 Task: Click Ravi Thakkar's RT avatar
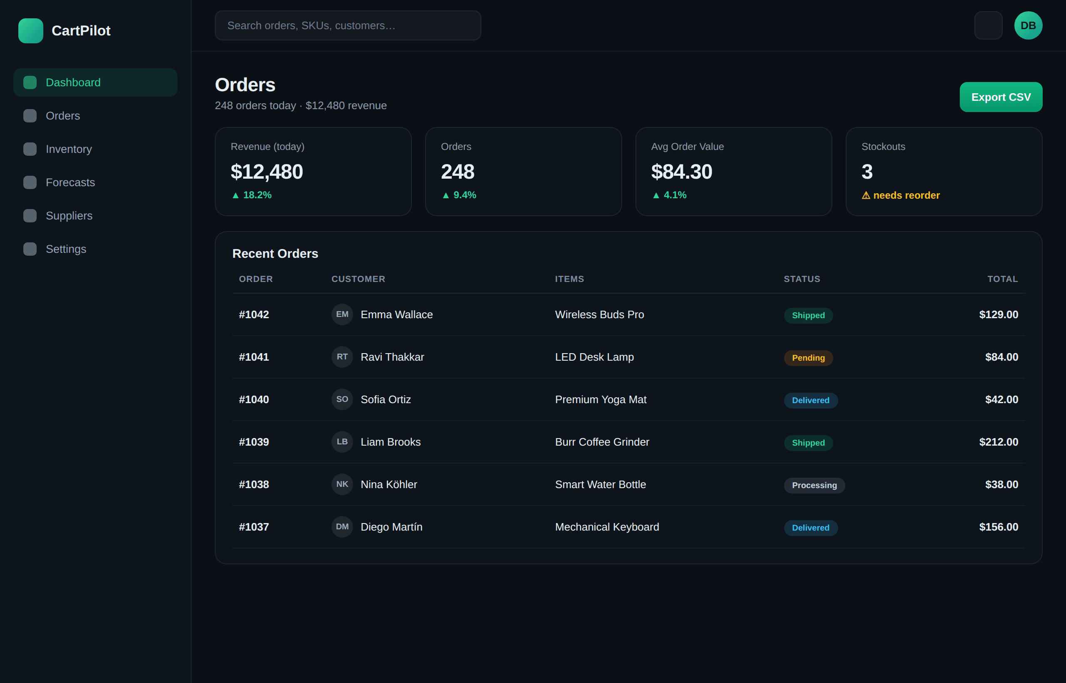pos(342,357)
